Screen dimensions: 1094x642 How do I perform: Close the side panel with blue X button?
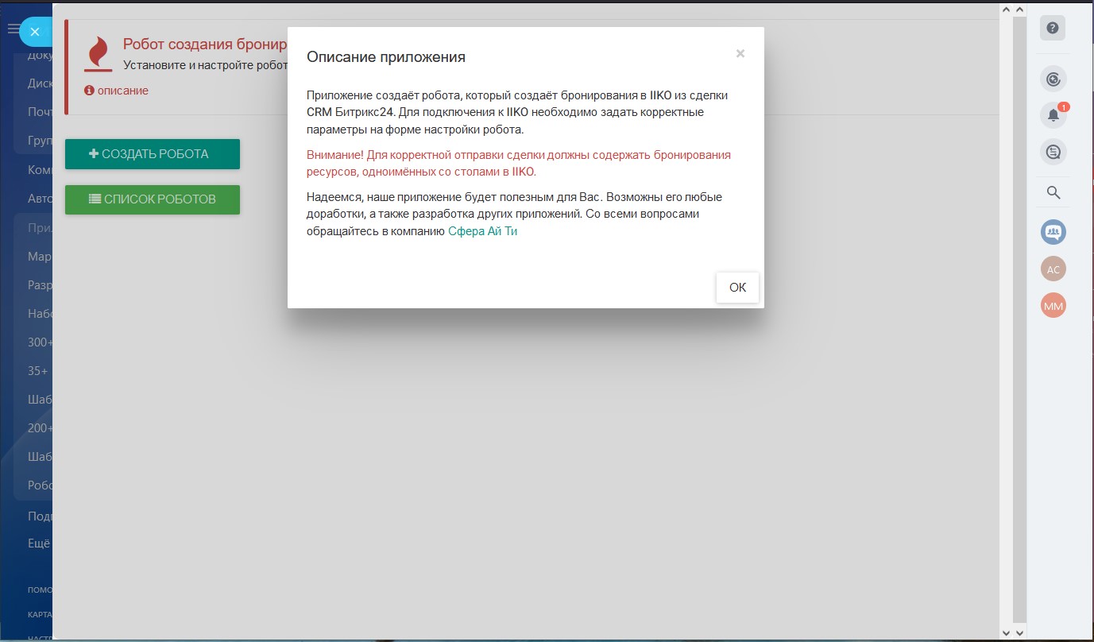coord(35,32)
